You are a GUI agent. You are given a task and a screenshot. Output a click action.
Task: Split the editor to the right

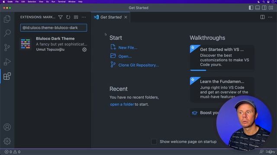tap(263, 17)
